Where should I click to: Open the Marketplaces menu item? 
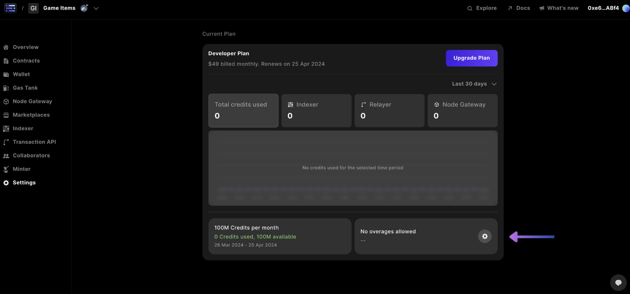click(31, 115)
